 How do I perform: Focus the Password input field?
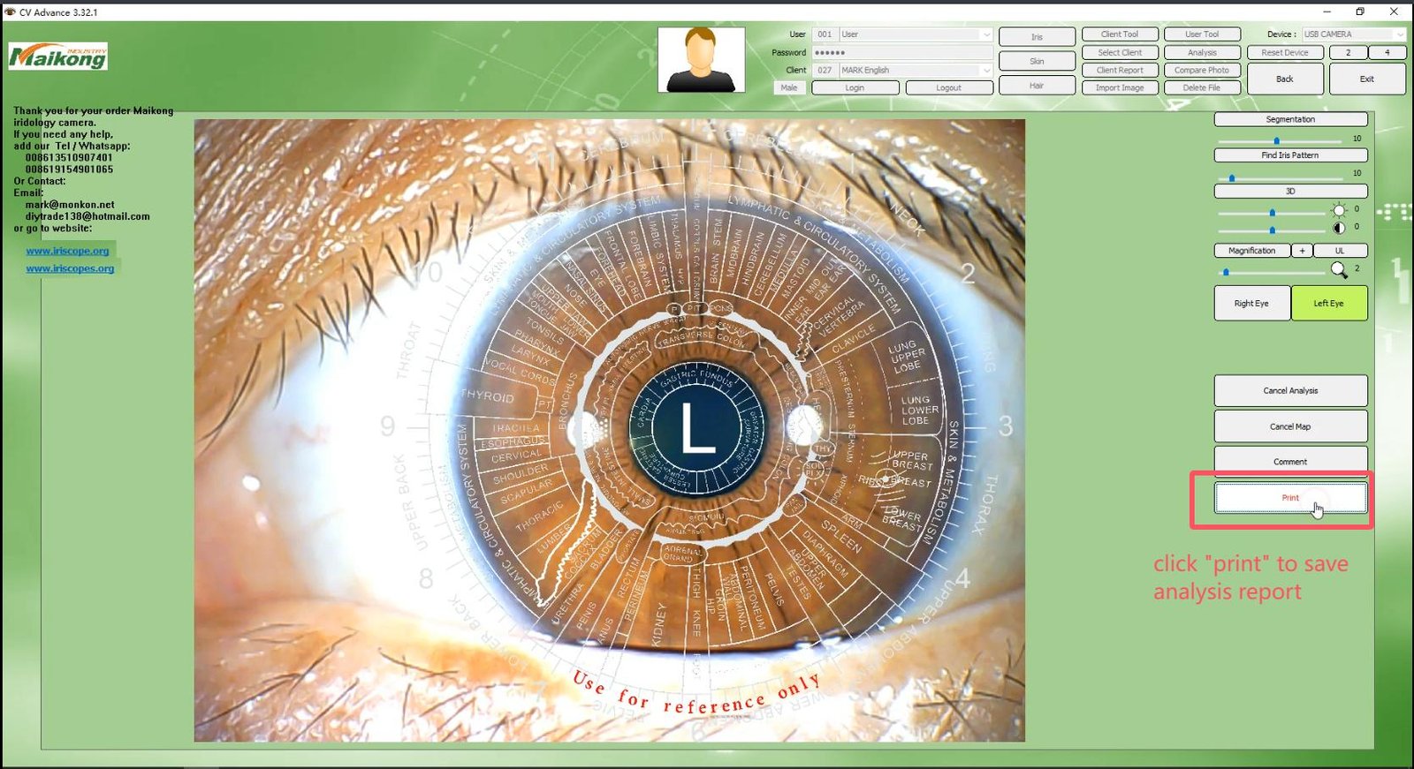click(x=901, y=52)
